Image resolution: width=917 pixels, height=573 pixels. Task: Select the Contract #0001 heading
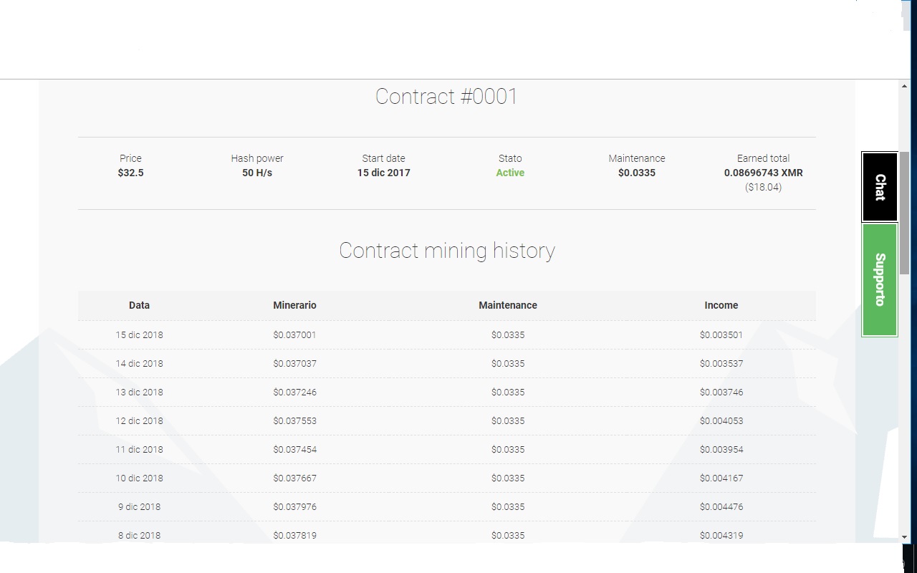point(446,96)
